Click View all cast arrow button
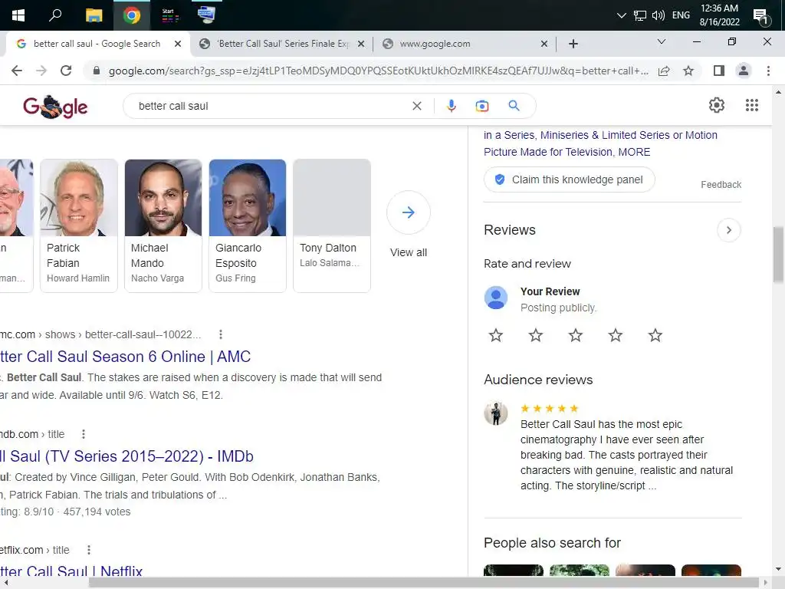This screenshot has width=785, height=589. [x=409, y=212]
